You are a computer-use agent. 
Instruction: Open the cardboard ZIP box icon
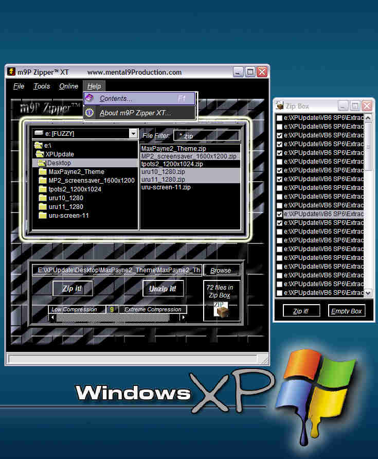(x=221, y=310)
